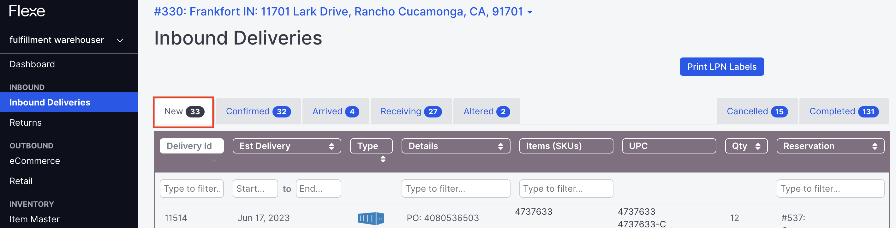
Task: Click the sort arrows under the Type header
Action: tap(383, 159)
